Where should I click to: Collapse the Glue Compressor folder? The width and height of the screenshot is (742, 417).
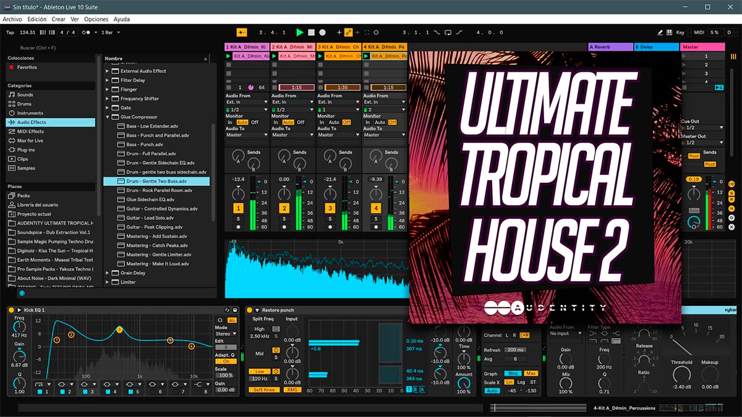[107, 117]
